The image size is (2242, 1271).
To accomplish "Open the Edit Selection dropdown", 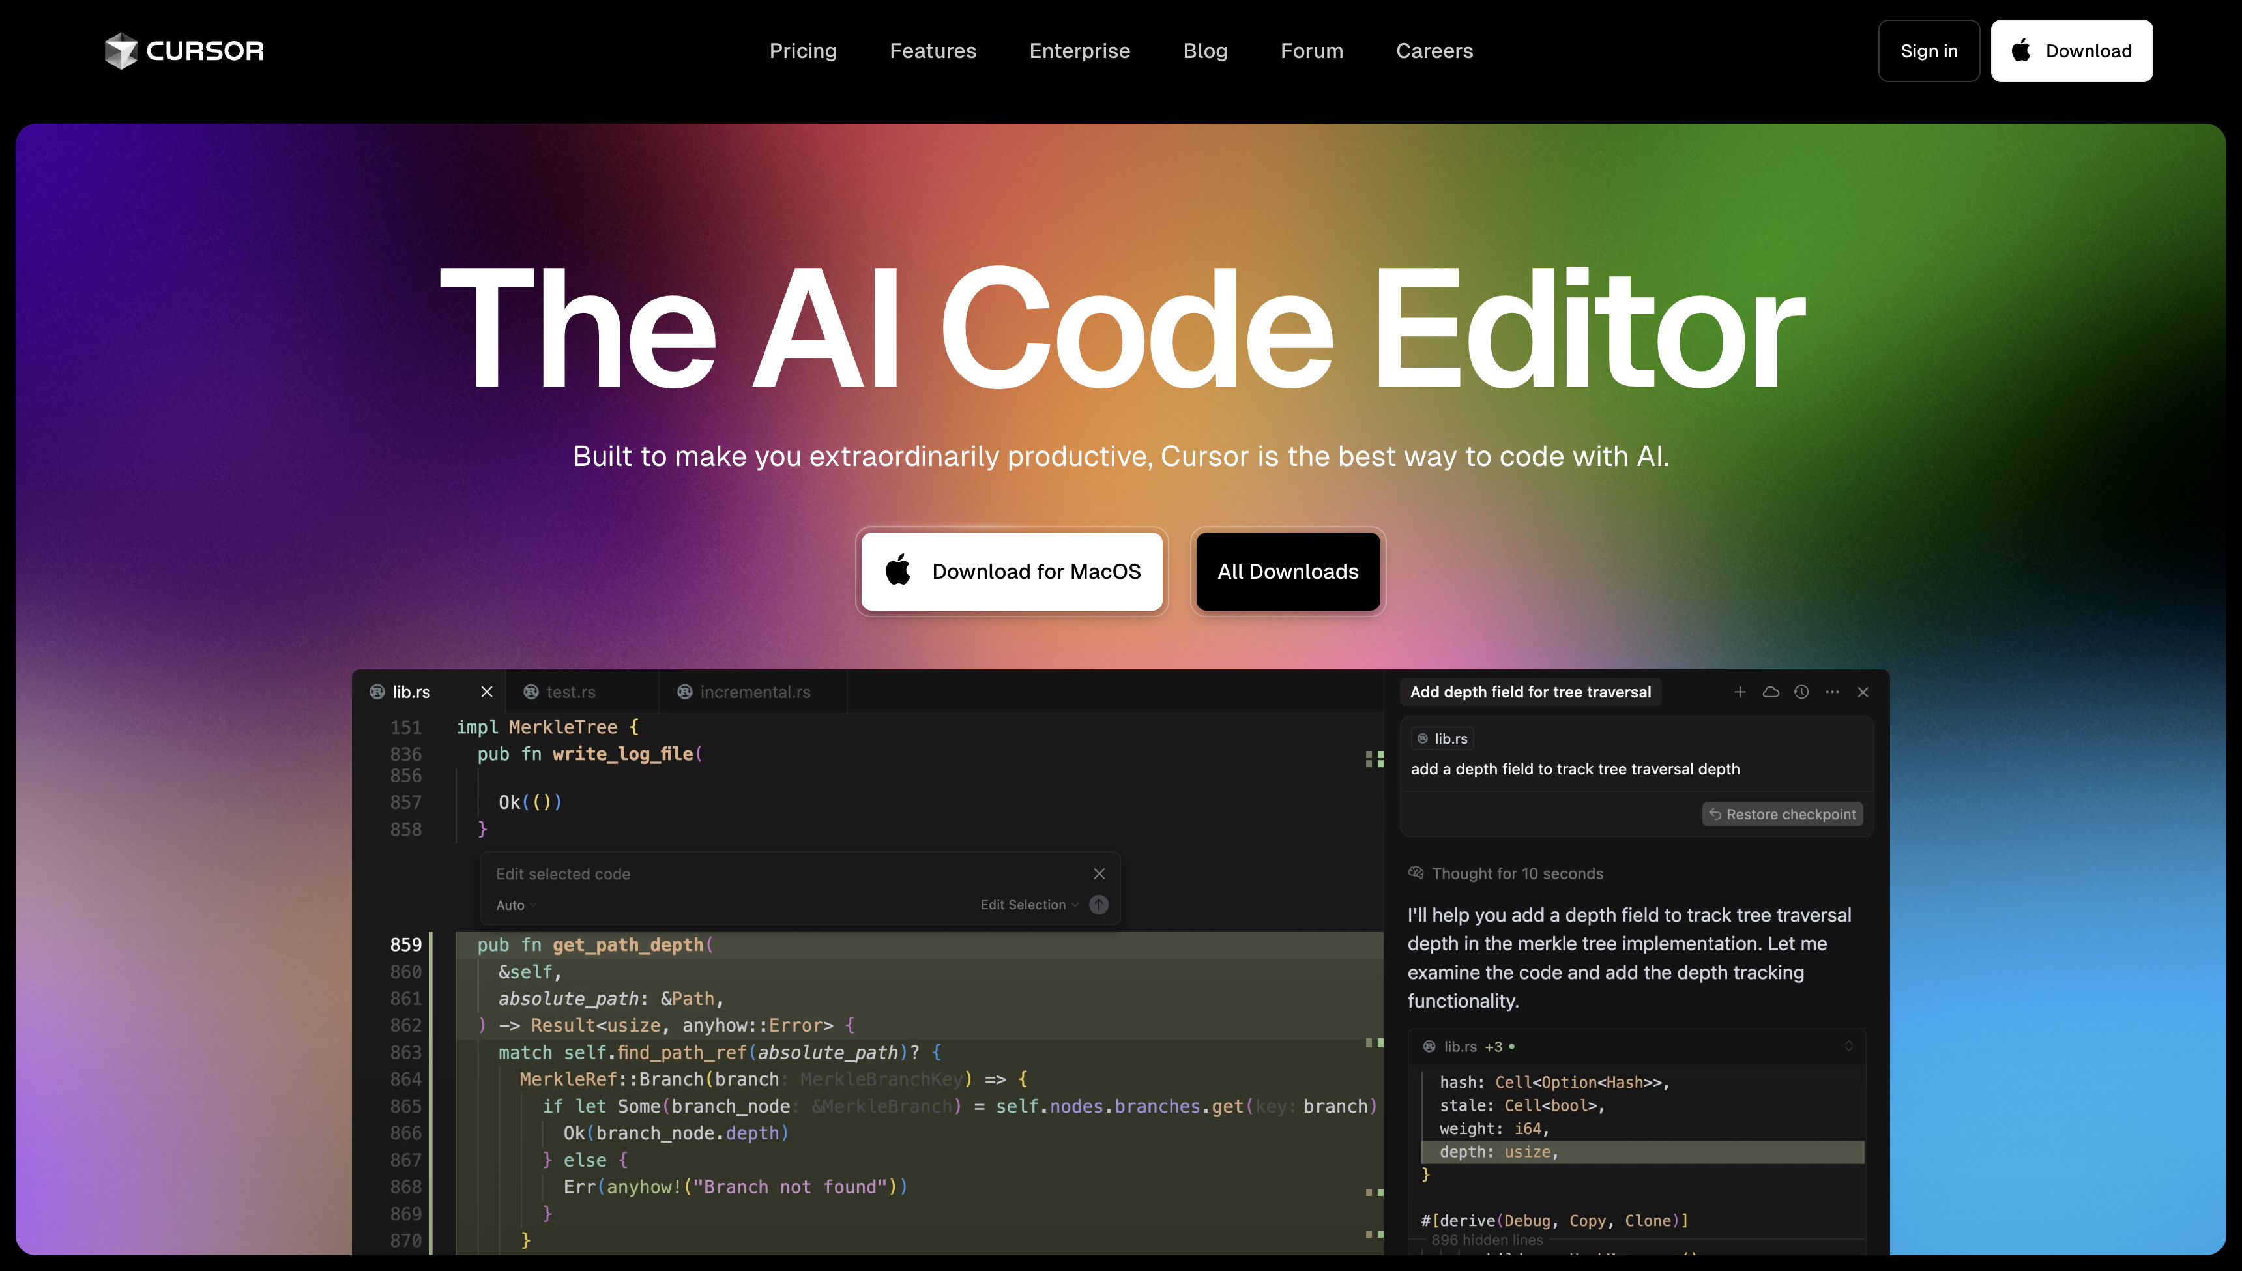I will [x=1030, y=905].
